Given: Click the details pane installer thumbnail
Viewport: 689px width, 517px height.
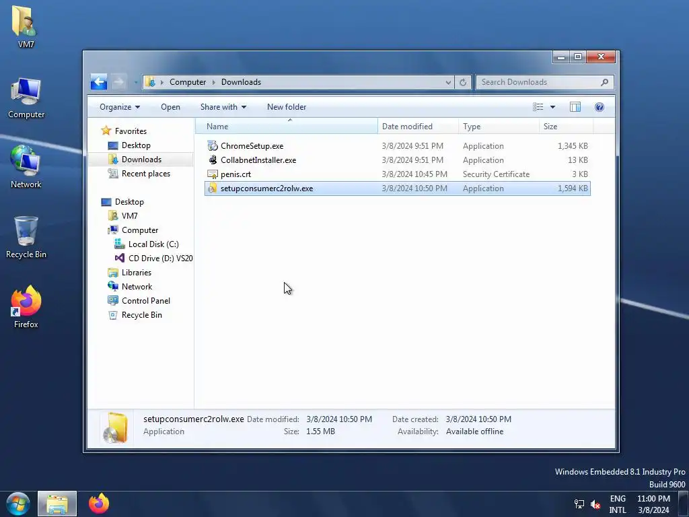Looking at the screenshot, I should click(x=115, y=426).
